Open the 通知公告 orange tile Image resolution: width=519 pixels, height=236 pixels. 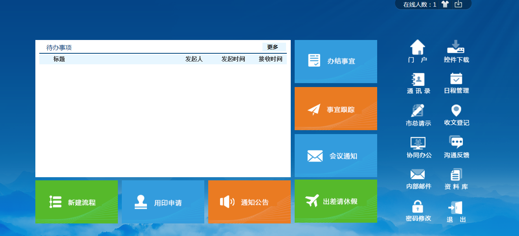coord(249,202)
